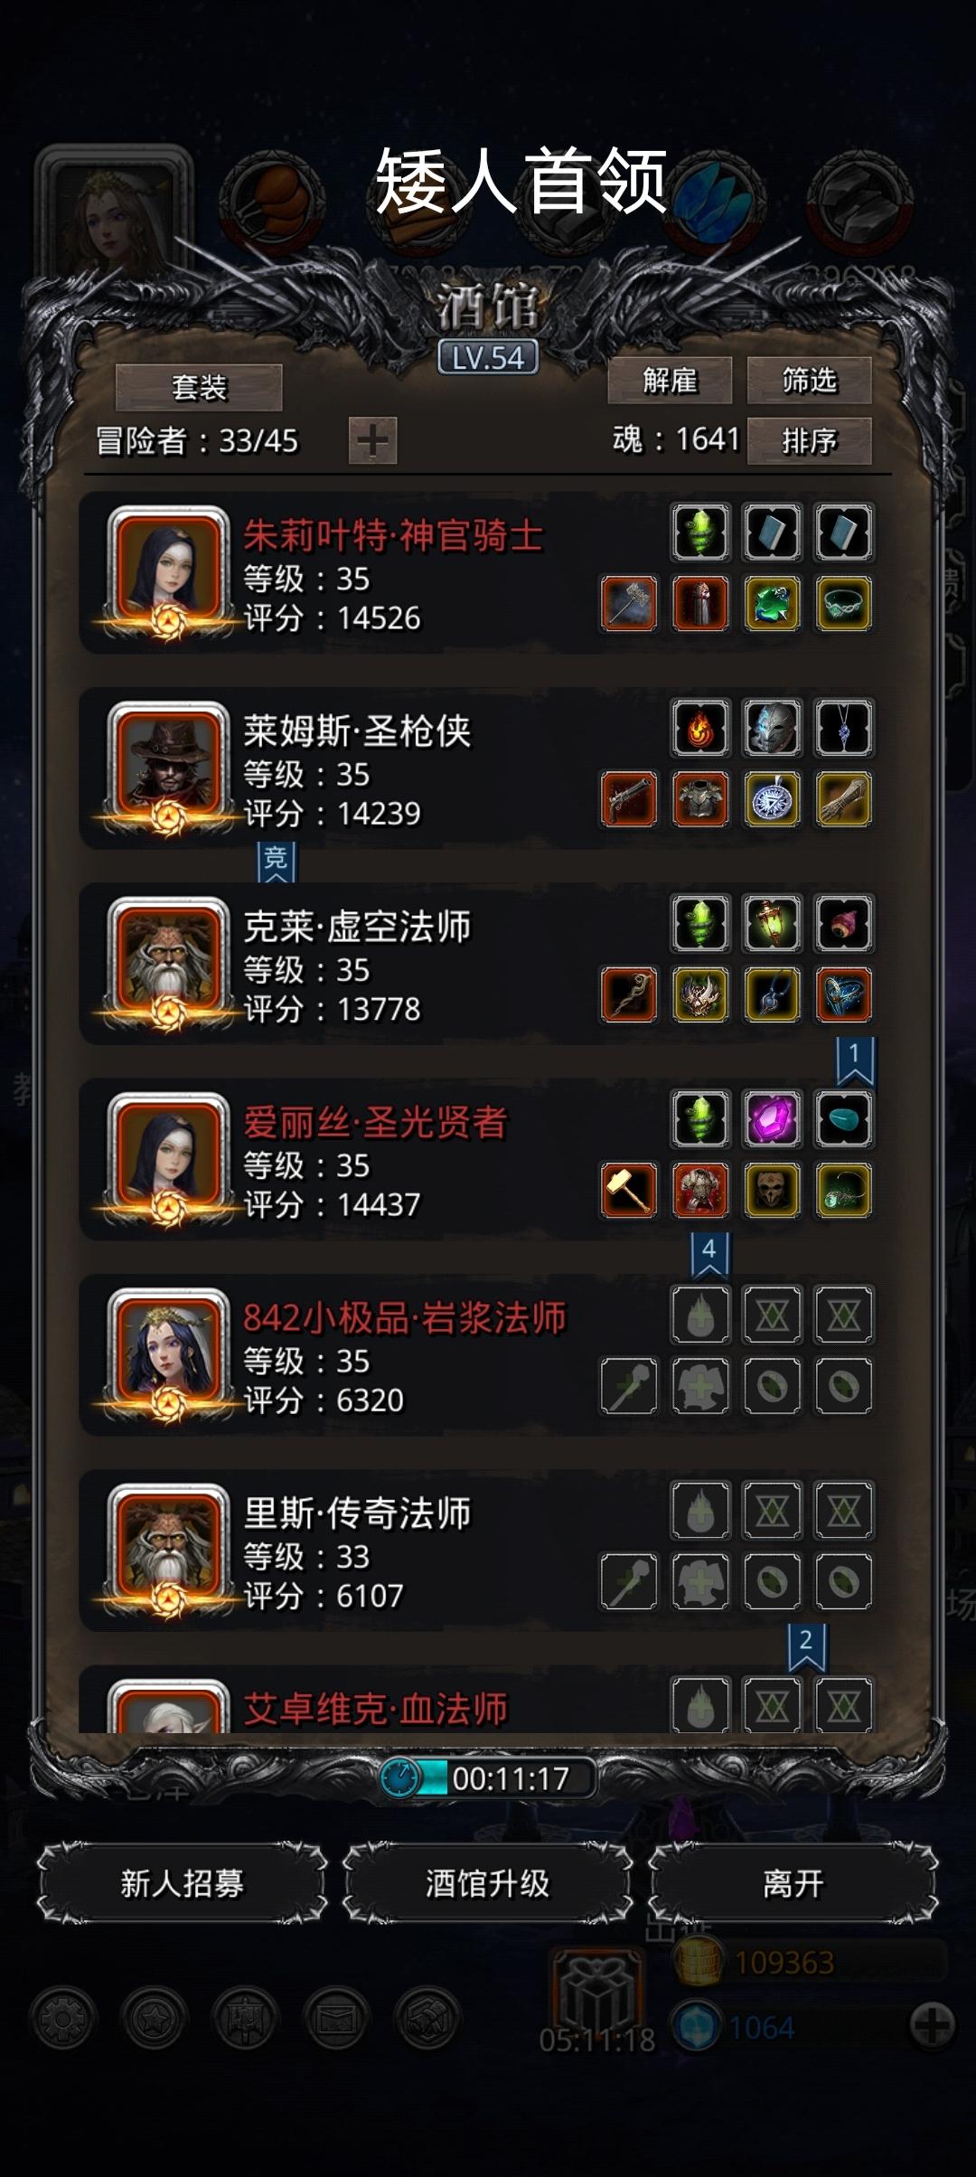976x2177 pixels.
Task: Click the 酒馆升级 upgrade tavern button
Action: tap(488, 1883)
